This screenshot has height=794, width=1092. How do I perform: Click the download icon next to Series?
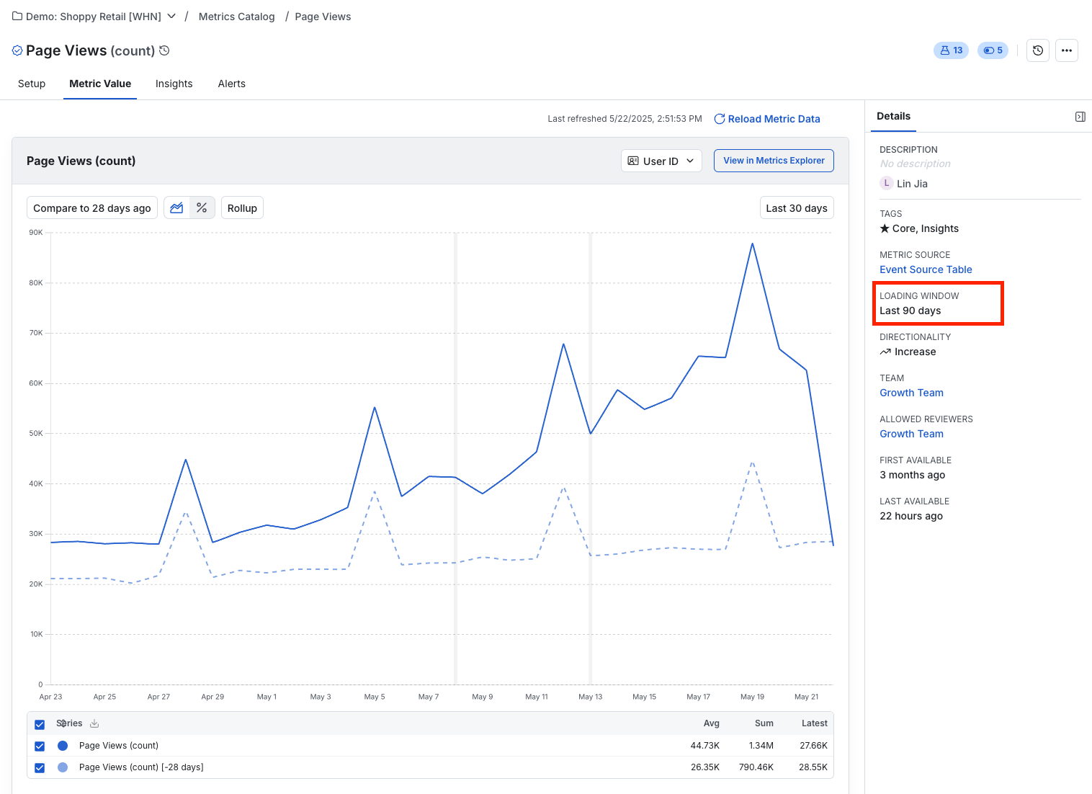[x=94, y=723]
